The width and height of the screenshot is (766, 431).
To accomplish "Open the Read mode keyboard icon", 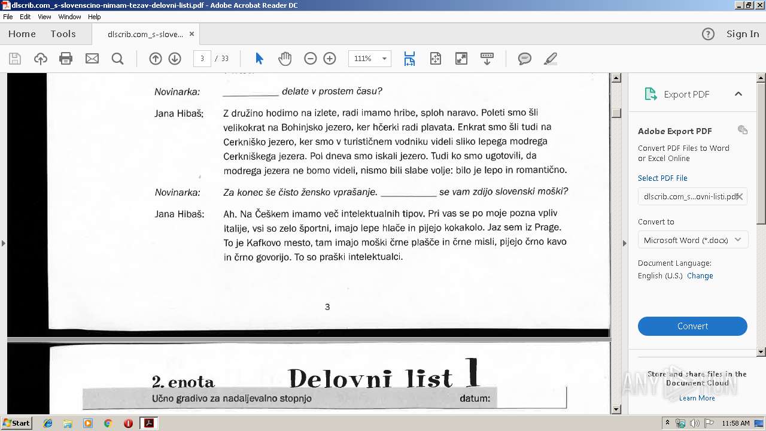I will coord(487,59).
